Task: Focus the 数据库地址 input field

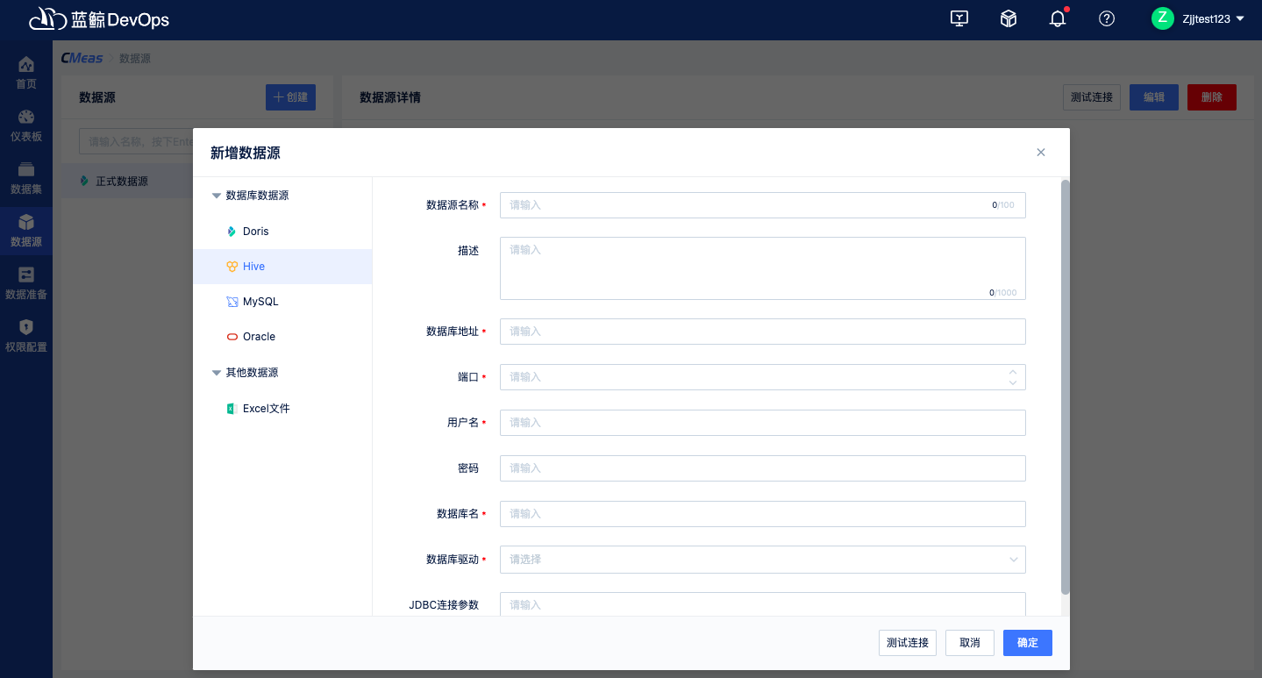Action: click(x=763, y=332)
